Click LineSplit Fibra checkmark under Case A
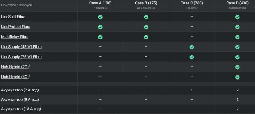 coord(100,17)
